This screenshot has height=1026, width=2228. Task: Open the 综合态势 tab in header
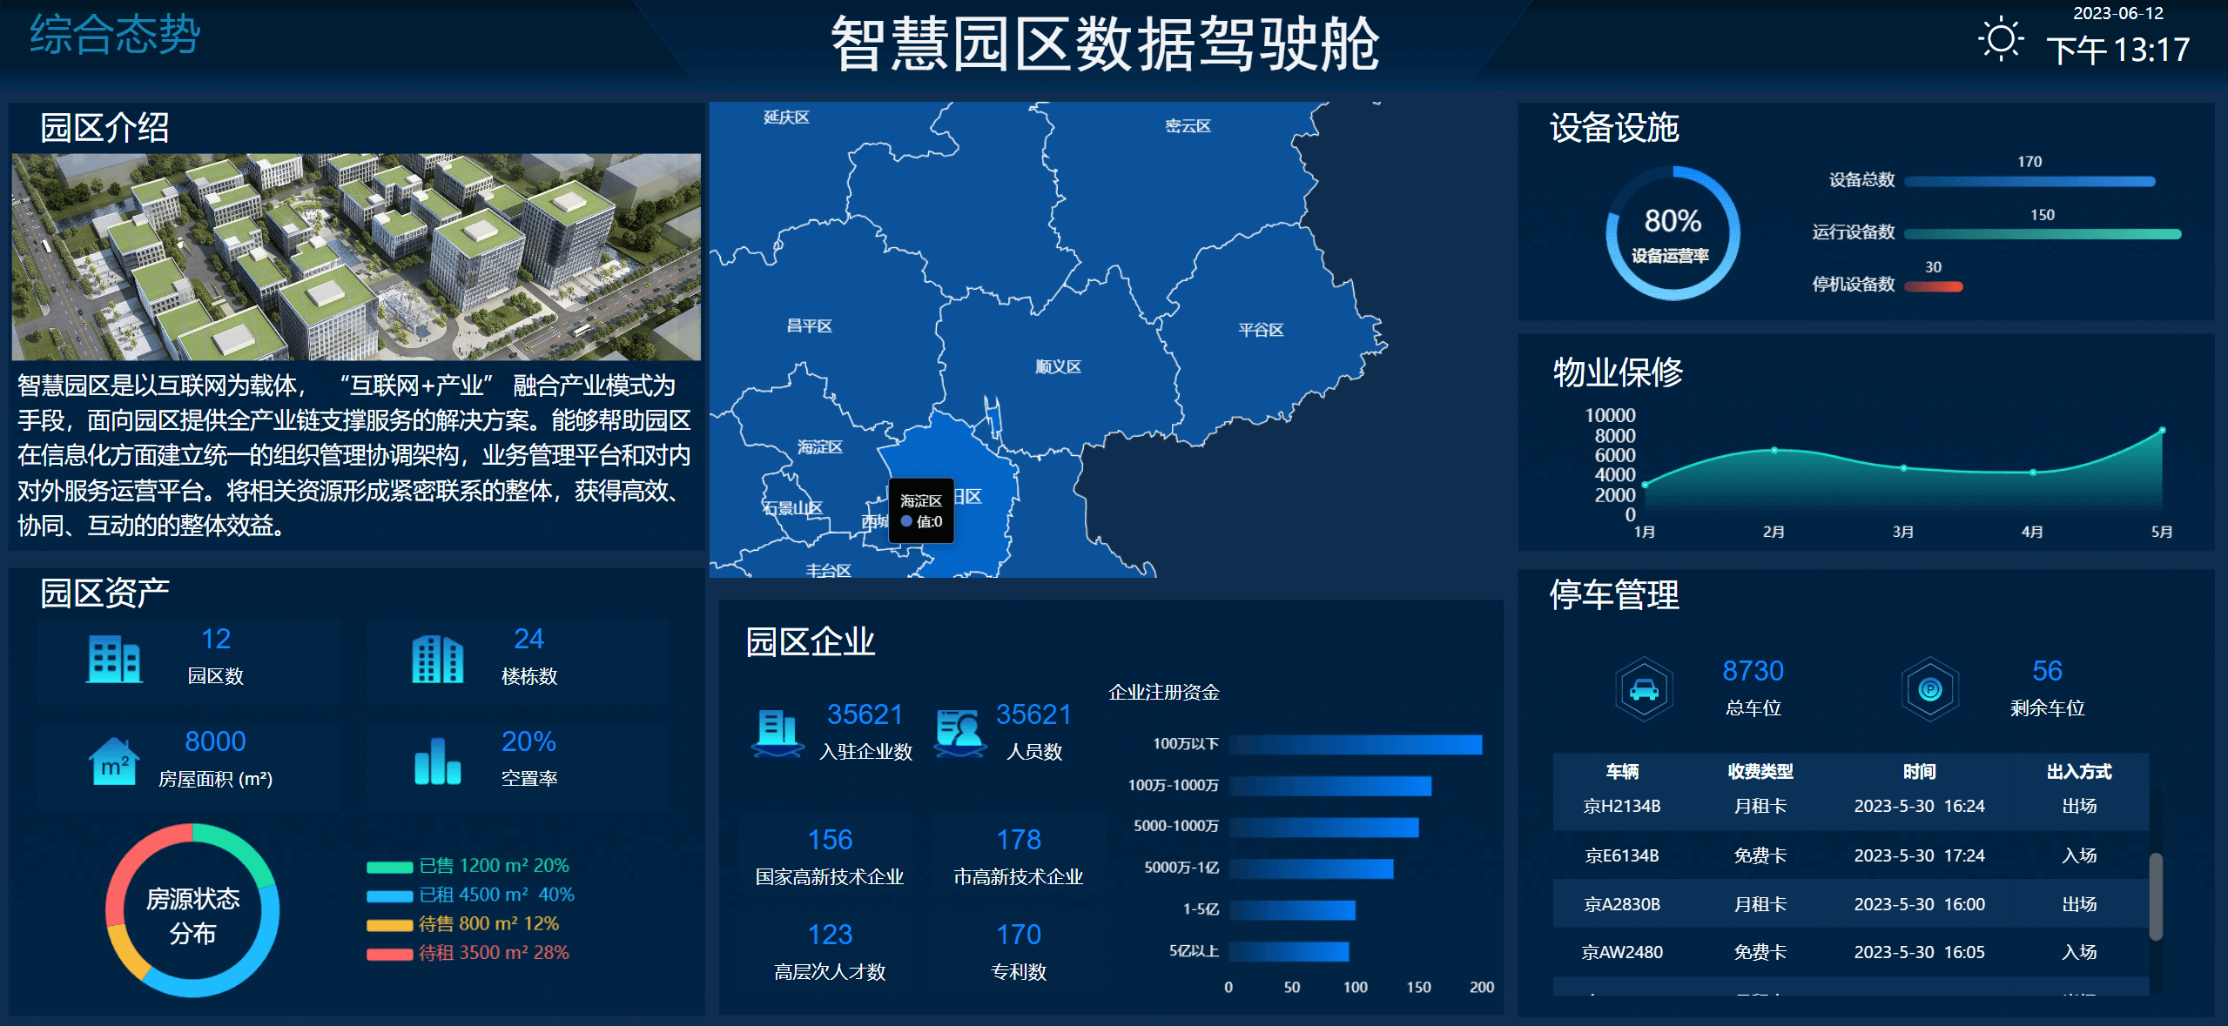click(x=115, y=36)
